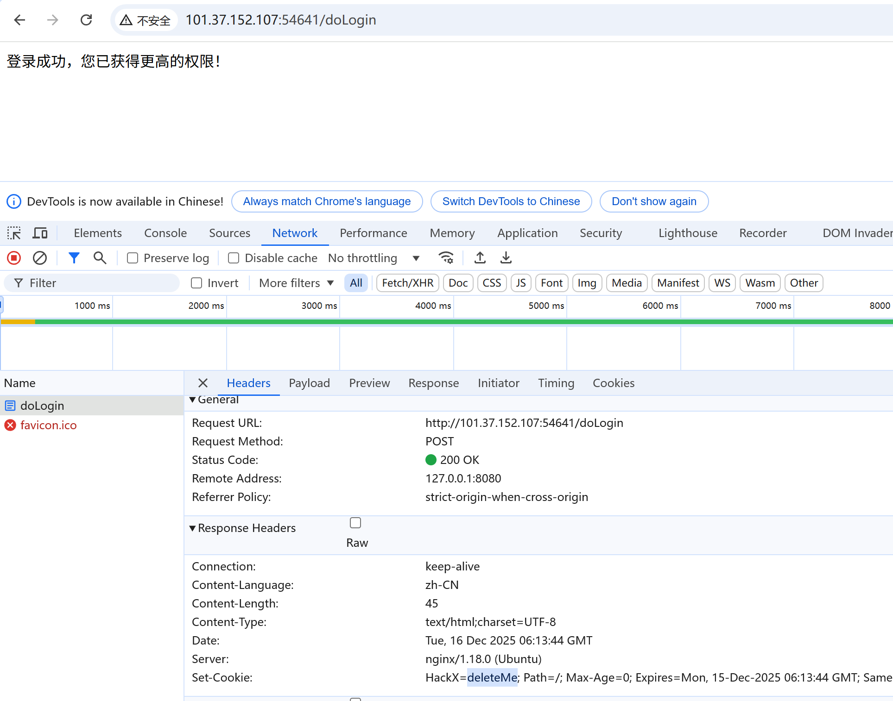893x701 pixels.
Task: Enable the Preserve log checkbox
Action: click(x=133, y=258)
